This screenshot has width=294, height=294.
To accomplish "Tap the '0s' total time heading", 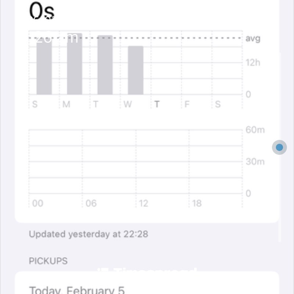I will [x=42, y=11].
